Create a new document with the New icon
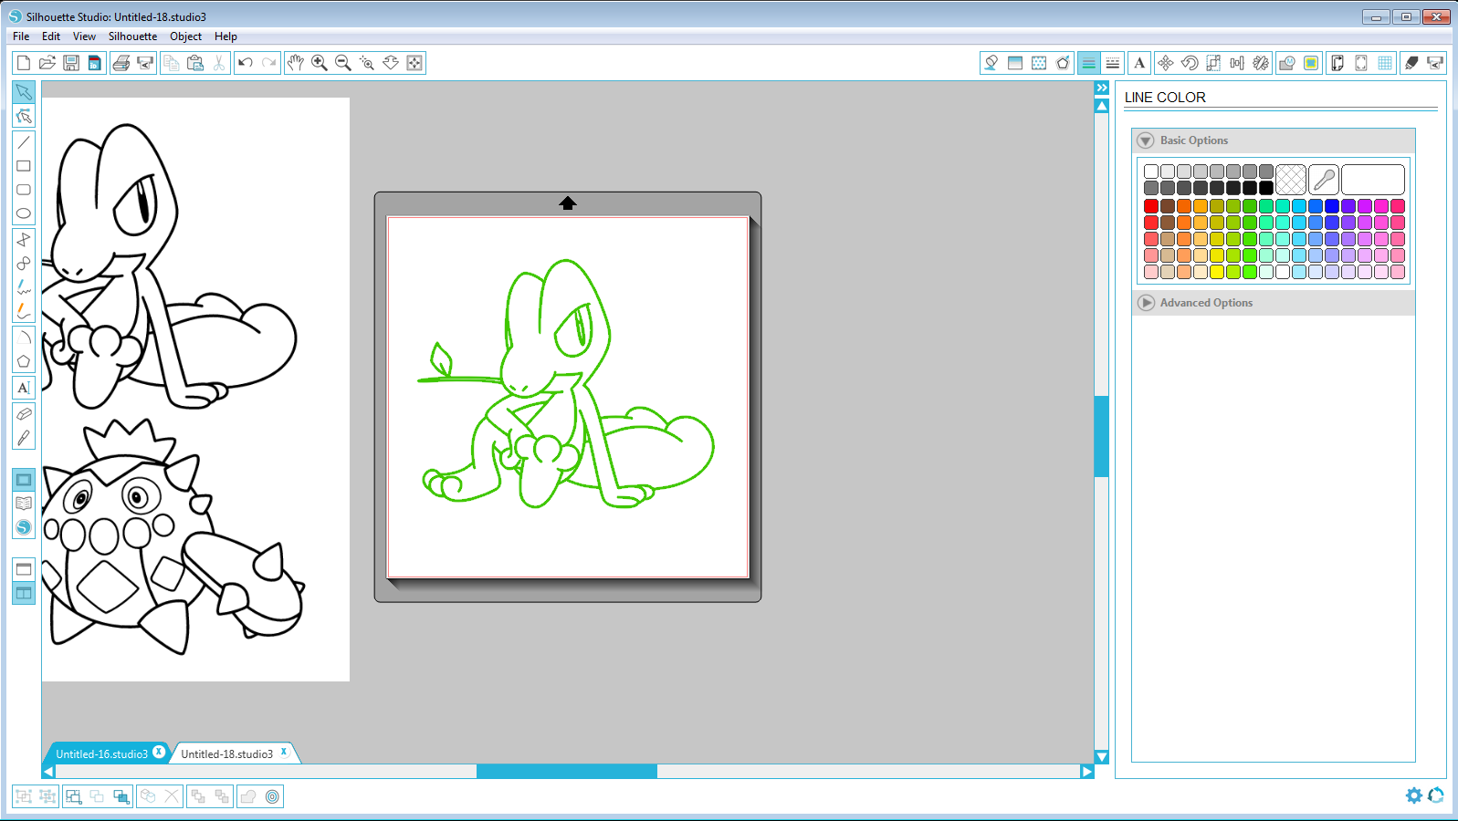 pos(24,63)
